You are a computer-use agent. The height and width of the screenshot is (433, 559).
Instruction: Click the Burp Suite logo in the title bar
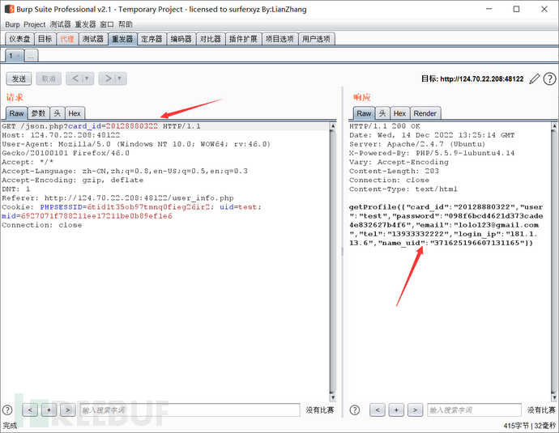(x=9, y=9)
